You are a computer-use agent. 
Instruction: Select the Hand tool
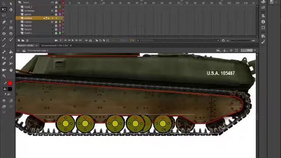11,70
